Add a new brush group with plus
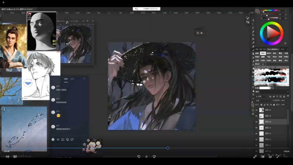The image size is (293, 165). 263,64
